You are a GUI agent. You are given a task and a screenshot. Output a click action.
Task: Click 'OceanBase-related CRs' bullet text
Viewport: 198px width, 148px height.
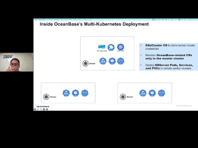[x=174, y=55]
